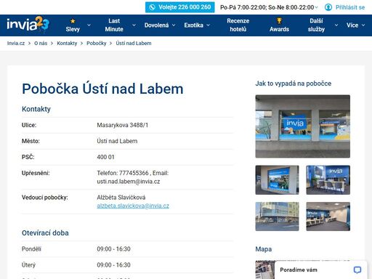Open the office interior thumbnail photo
The image size is (372, 279).
[x=328, y=217]
